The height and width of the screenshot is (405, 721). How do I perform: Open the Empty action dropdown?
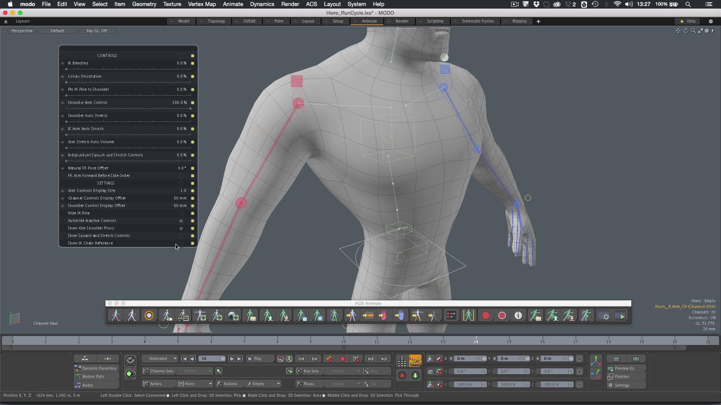[263, 384]
